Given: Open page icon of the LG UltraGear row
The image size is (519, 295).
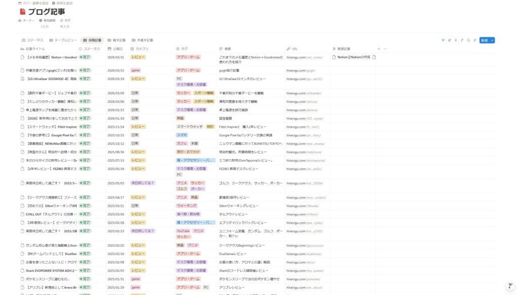Looking at the screenshot, I should coord(22,79).
